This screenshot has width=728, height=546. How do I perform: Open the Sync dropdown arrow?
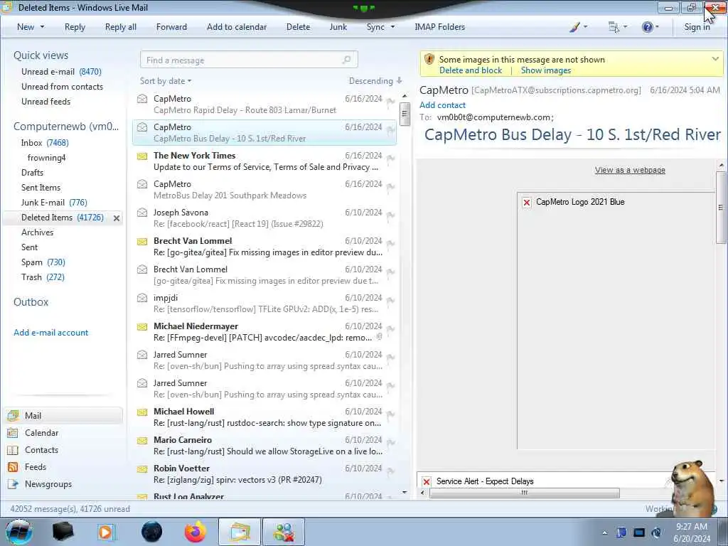pyautogui.click(x=392, y=27)
